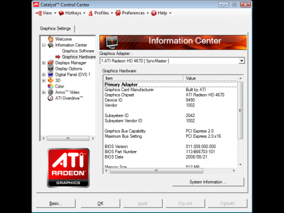Open the View menu dropdown arrow

click(x=55, y=13)
